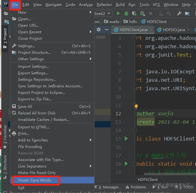Open the Messages tool window
This screenshot has width=196, height=193.
(x=107, y=187)
